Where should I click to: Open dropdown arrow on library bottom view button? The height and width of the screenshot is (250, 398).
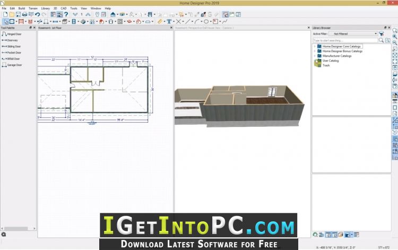(352, 235)
